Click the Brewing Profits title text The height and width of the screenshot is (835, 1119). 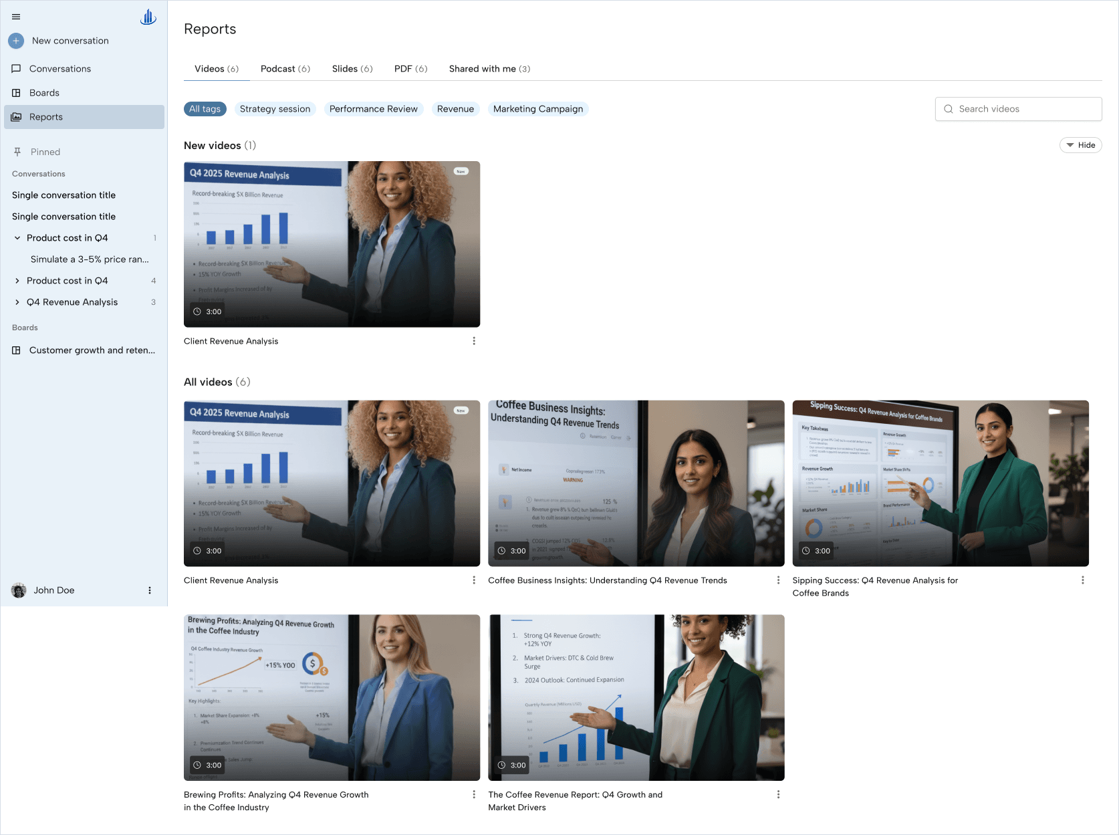276,801
